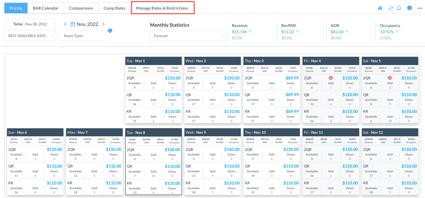This screenshot has height=198, width=425.
Task: Click the refresh sync icon
Action: click(x=391, y=8)
